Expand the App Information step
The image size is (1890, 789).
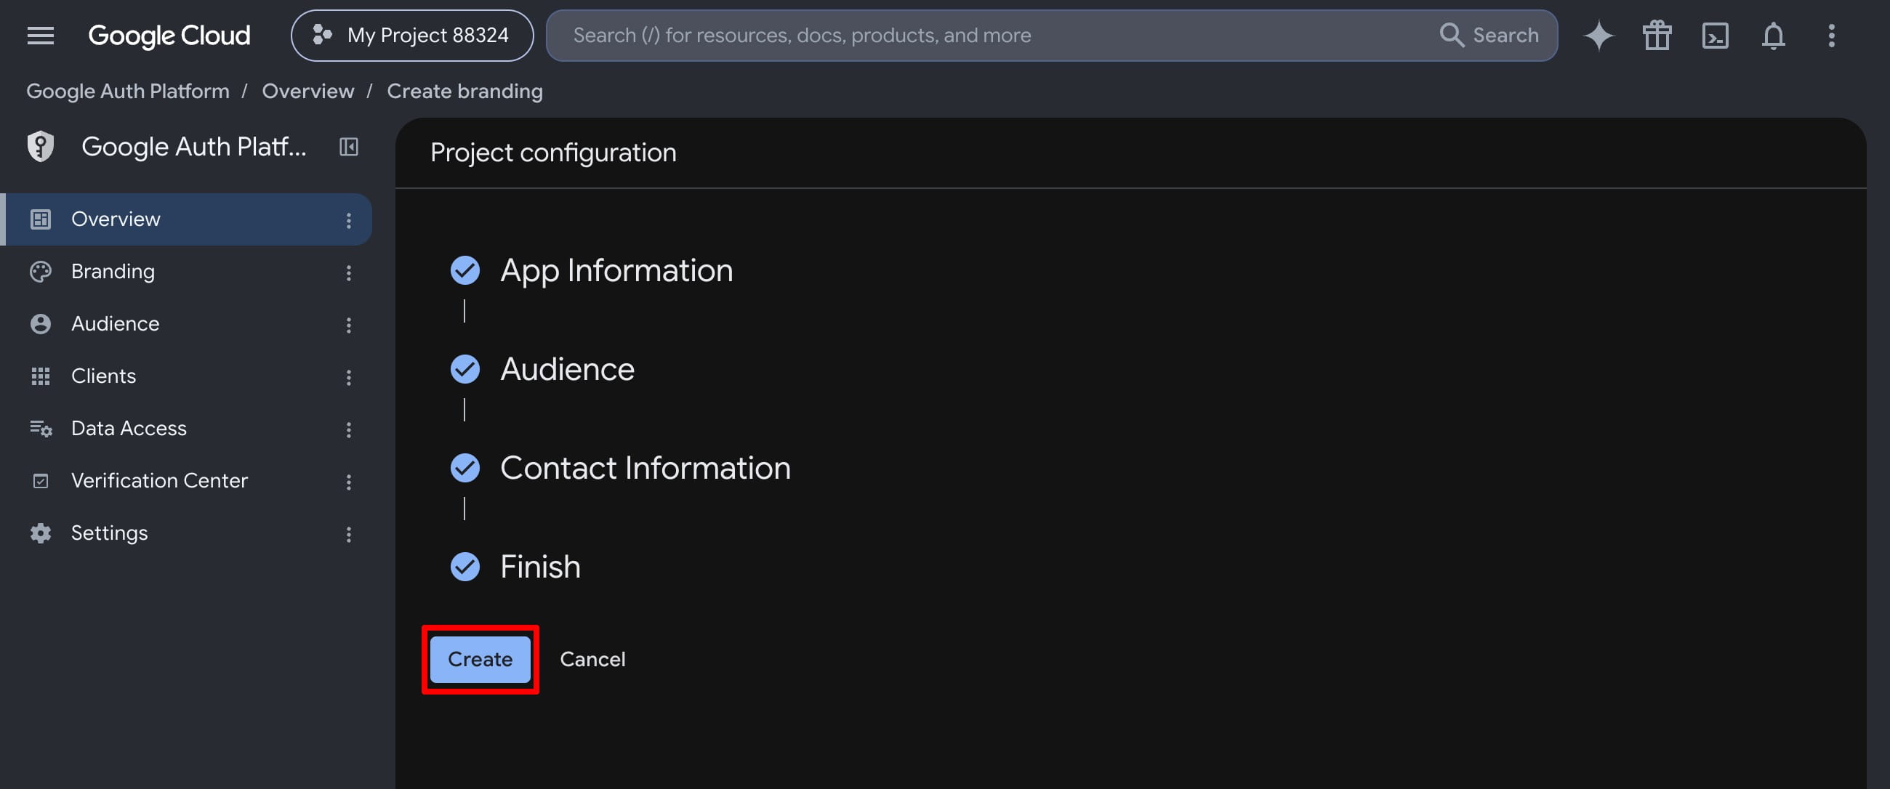(616, 270)
